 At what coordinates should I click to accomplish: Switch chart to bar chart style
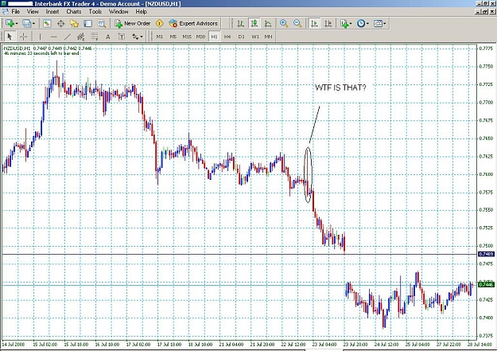(241, 24)
